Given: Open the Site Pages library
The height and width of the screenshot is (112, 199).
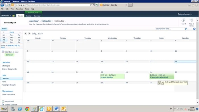Looking at the screenshot, I should (x=6, y=66).
